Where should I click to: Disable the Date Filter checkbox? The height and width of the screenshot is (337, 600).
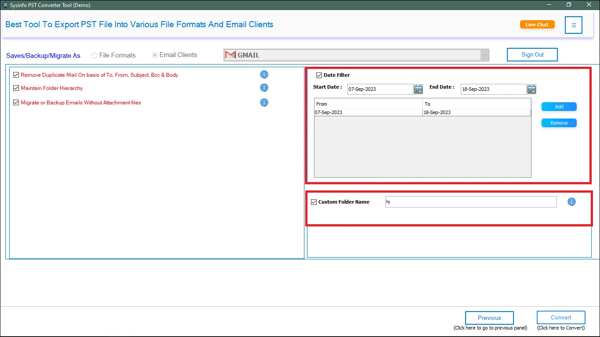click(x=319, y=75)
